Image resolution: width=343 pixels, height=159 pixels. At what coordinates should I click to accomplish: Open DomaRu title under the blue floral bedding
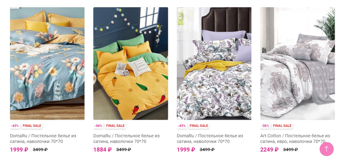[43, 138]
